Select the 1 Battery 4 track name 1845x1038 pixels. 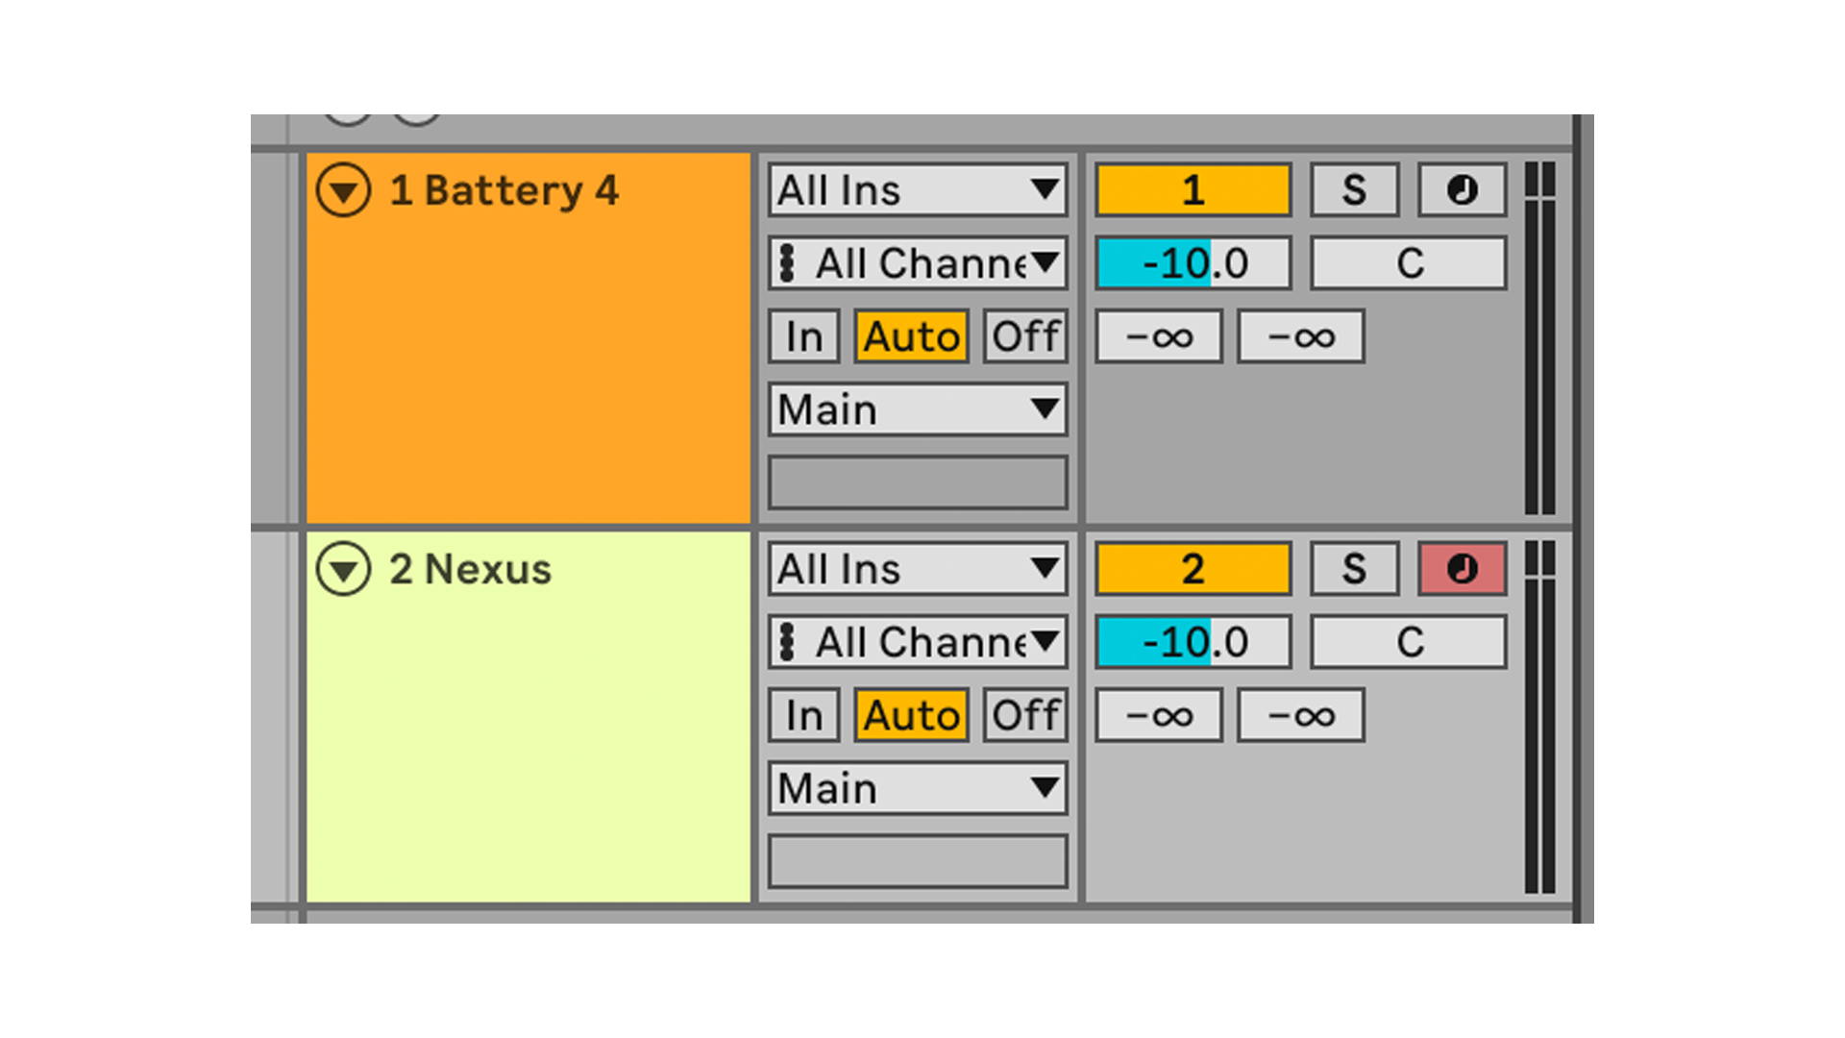click(504, 190)
